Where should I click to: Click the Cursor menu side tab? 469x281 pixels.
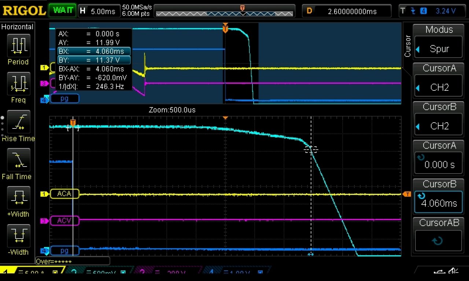[x=407, y=46]
